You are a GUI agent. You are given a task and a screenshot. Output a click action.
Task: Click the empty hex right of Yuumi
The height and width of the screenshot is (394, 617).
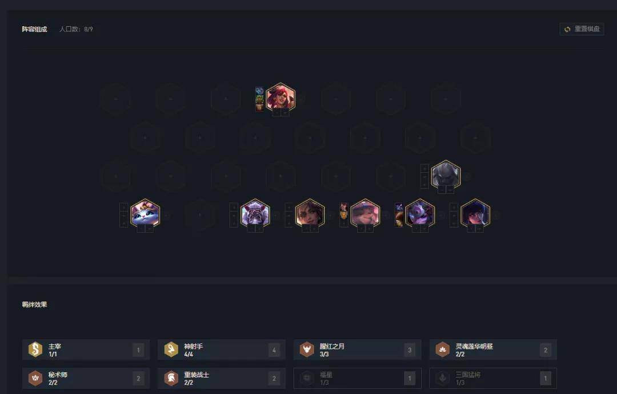pos(200,215)
